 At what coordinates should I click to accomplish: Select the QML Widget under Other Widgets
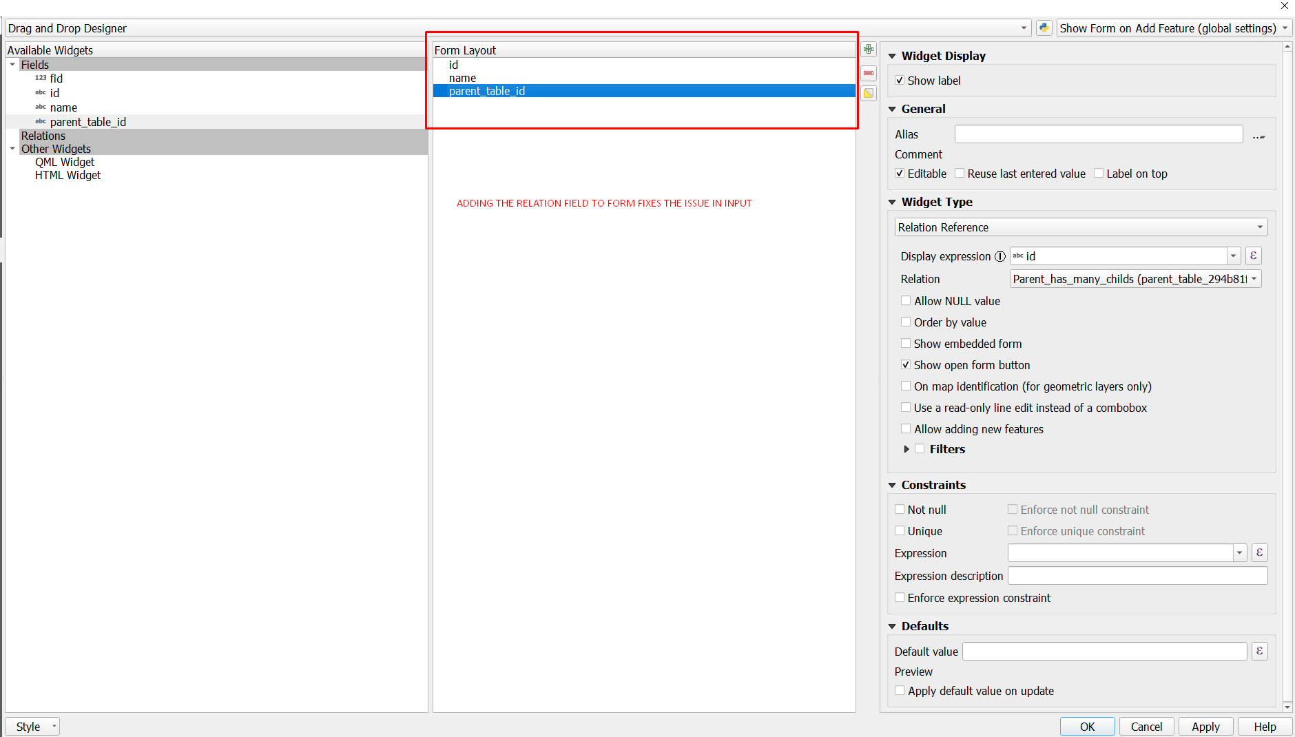pyautogui.click(x=65, y=162)
